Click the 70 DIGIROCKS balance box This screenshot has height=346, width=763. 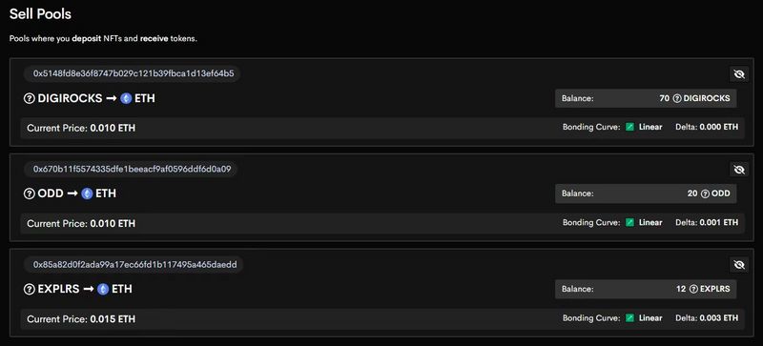[x=646, y=98]
